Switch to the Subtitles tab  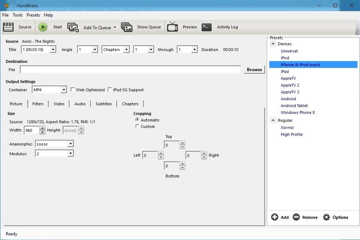coord(104,104)
